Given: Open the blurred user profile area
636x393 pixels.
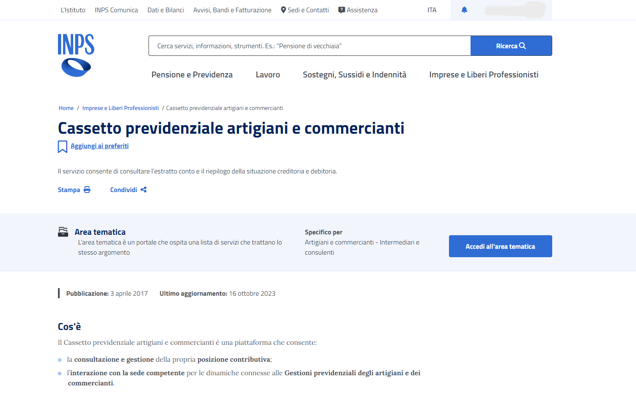Looking at the screenshot, I should click(515, 10).
